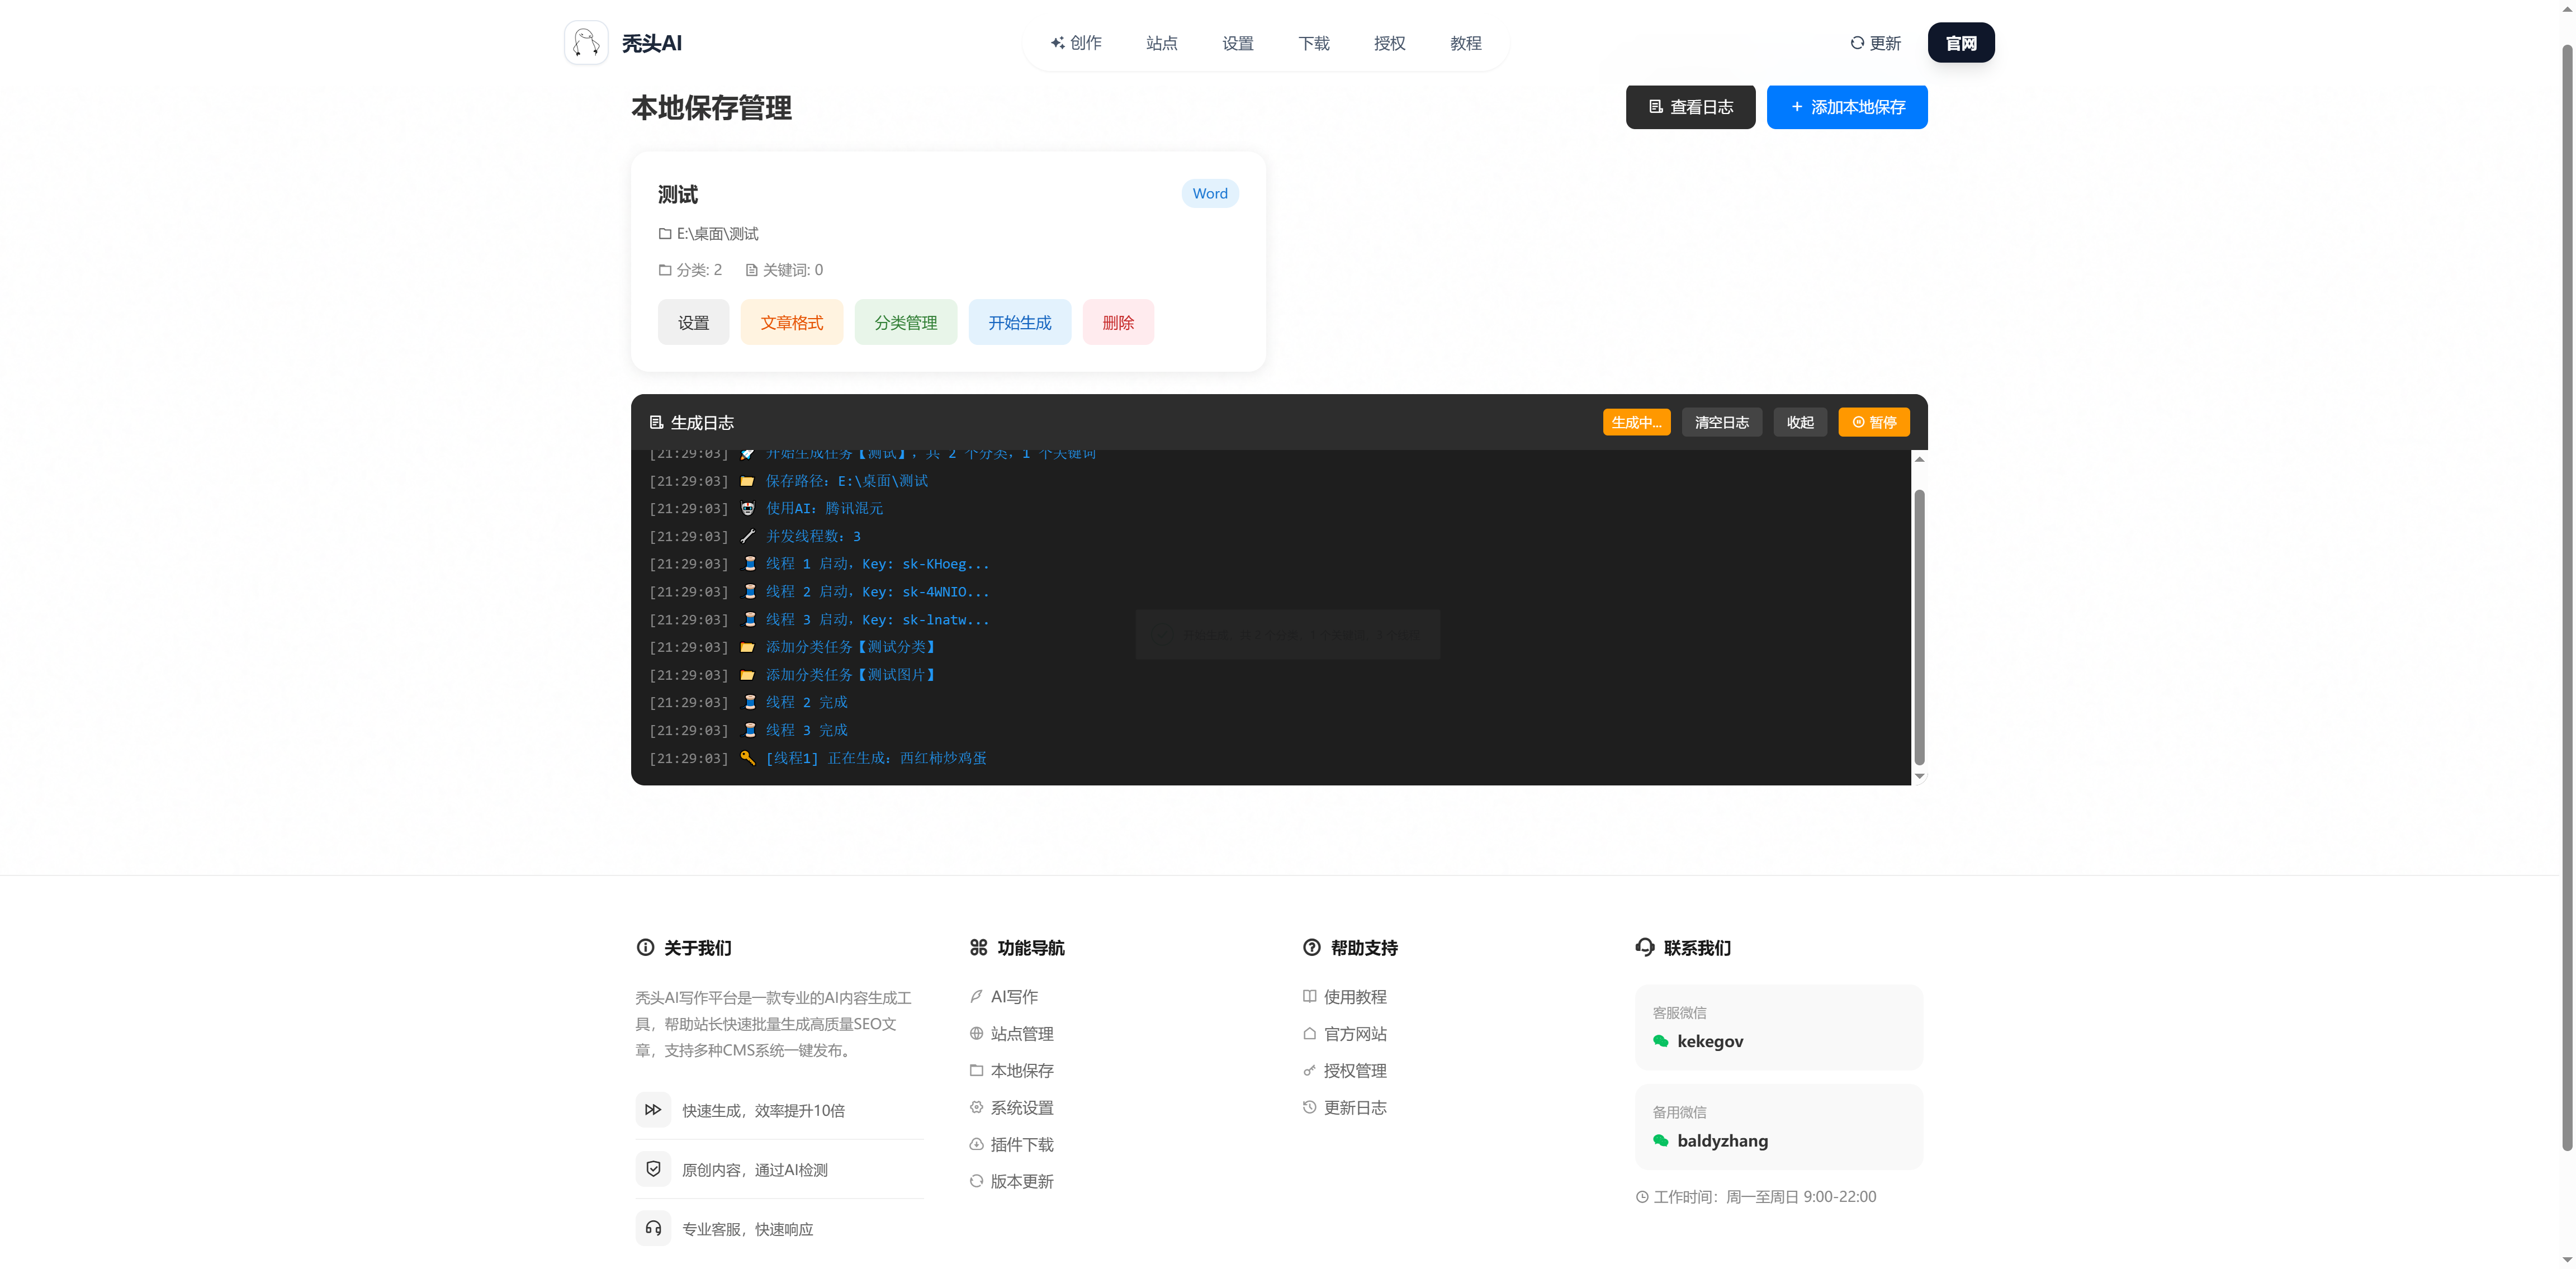
Task: Click the WeChat icon next to kekegov
Action: pos(1661,1041)
